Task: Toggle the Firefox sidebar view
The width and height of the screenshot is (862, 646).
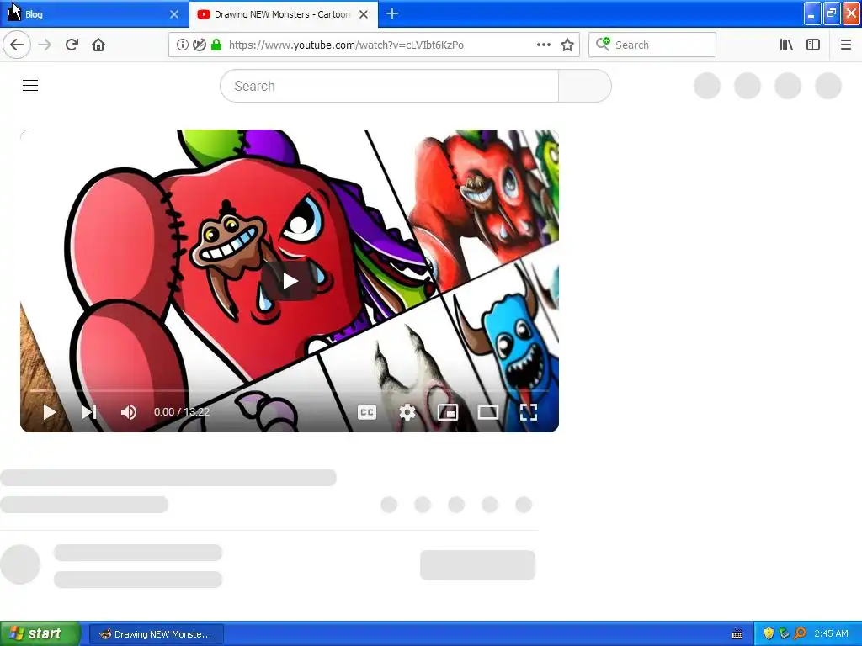Action: click(x=813, y=45)
